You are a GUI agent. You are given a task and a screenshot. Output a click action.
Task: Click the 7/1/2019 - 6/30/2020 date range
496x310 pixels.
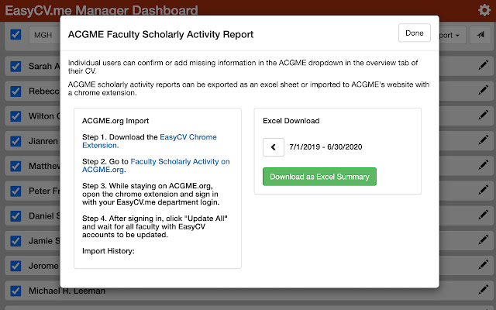click(x=325, y=147)
